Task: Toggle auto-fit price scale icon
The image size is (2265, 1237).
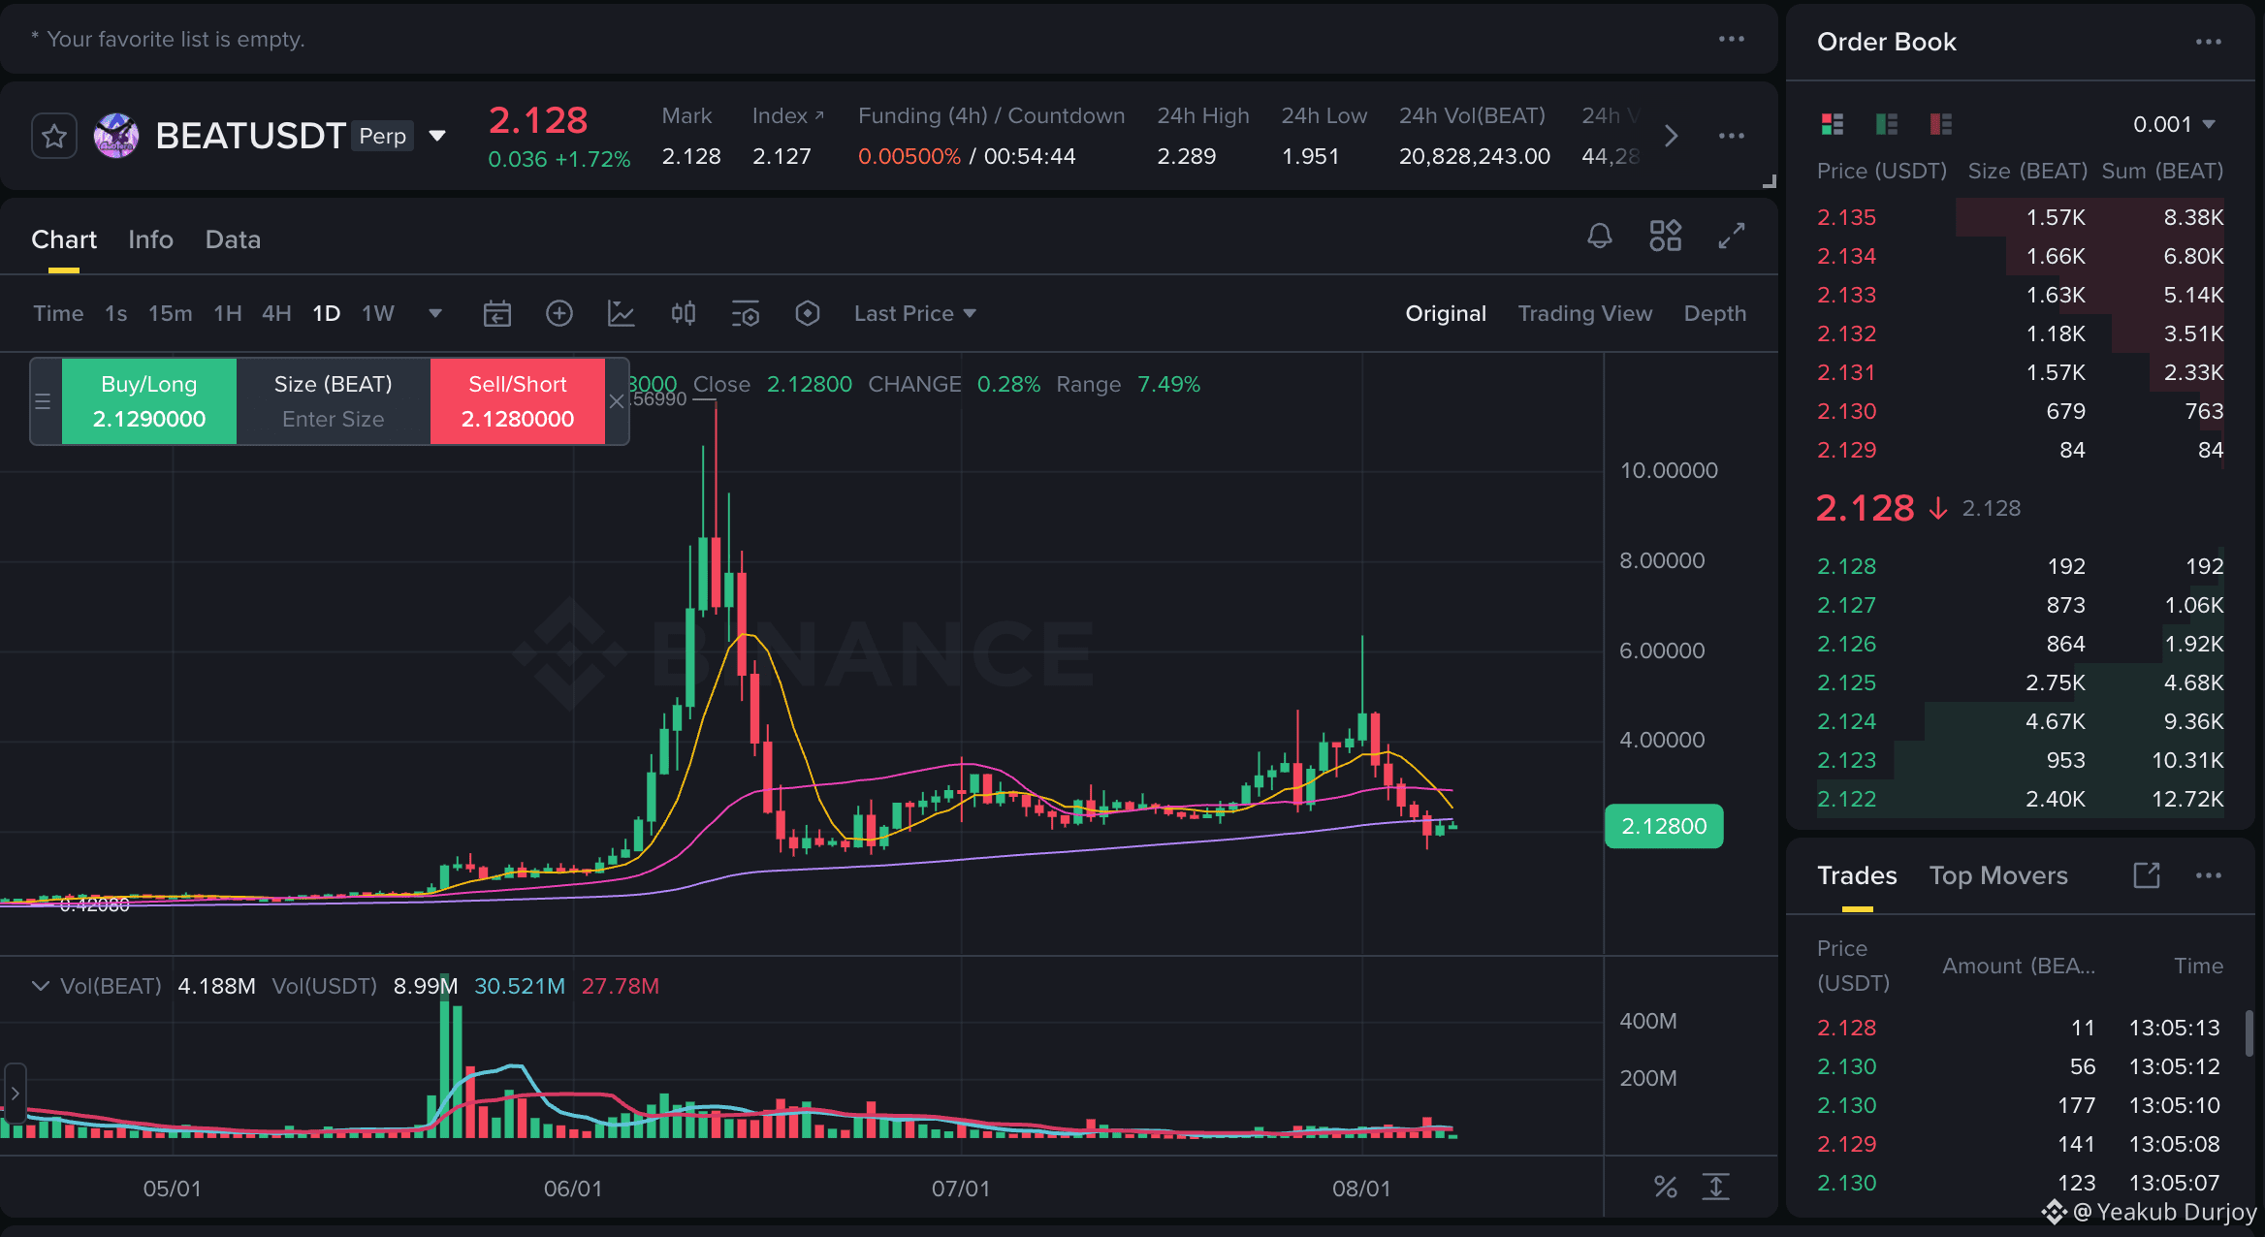Action: [x=1716, y=1187]
